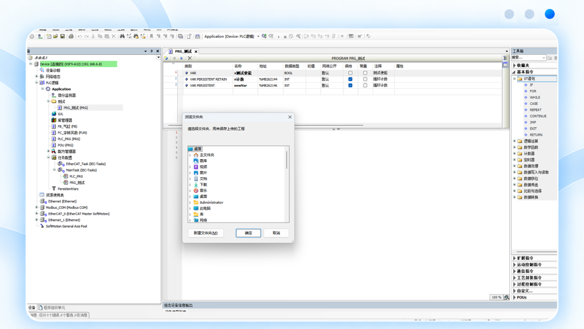Switch to 设备 tab at panel bottom

32,308
